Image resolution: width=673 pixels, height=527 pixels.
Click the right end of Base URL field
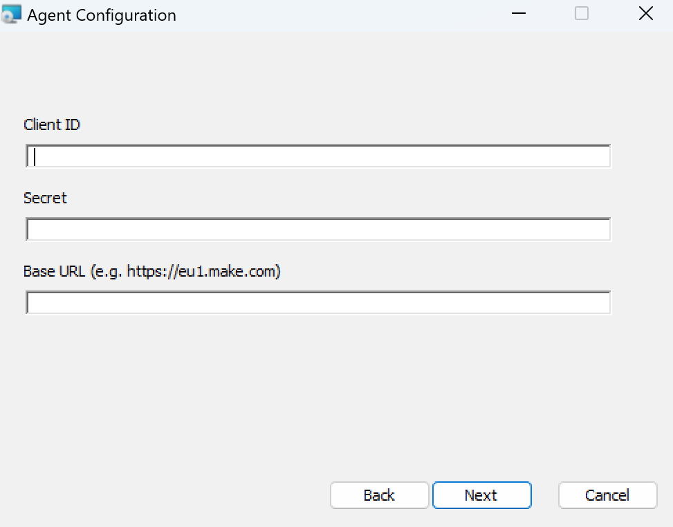click(601, 303)
